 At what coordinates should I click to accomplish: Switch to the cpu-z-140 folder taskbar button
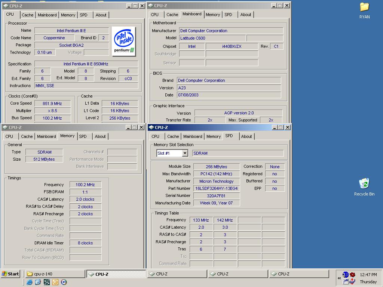click(55, 274)
